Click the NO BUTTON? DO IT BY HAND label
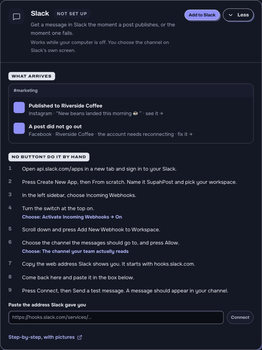The image size is (262, 350). (x=49, y=157)
